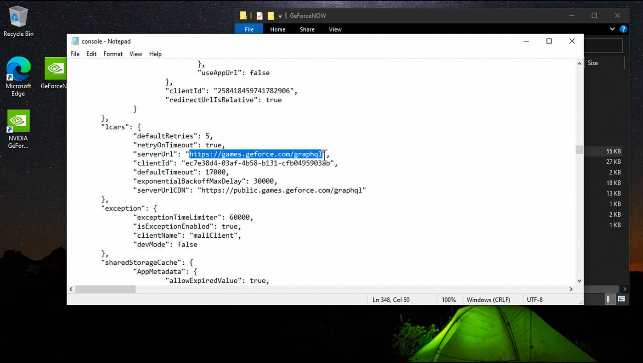Image resolution: width=643 pixels, height=363 pixels.
Task: Click the "exceptionTimeLimiter": 60000 line
Action: pyautogui.click(x=193, y=217)
